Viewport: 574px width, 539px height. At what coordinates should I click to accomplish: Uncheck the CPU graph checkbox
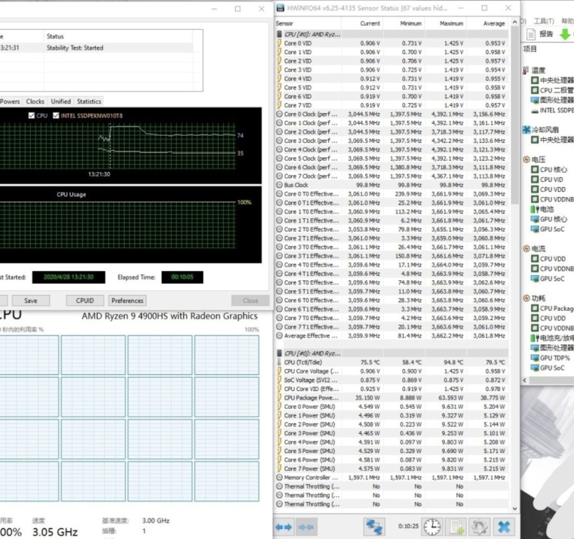pos(31,115)
